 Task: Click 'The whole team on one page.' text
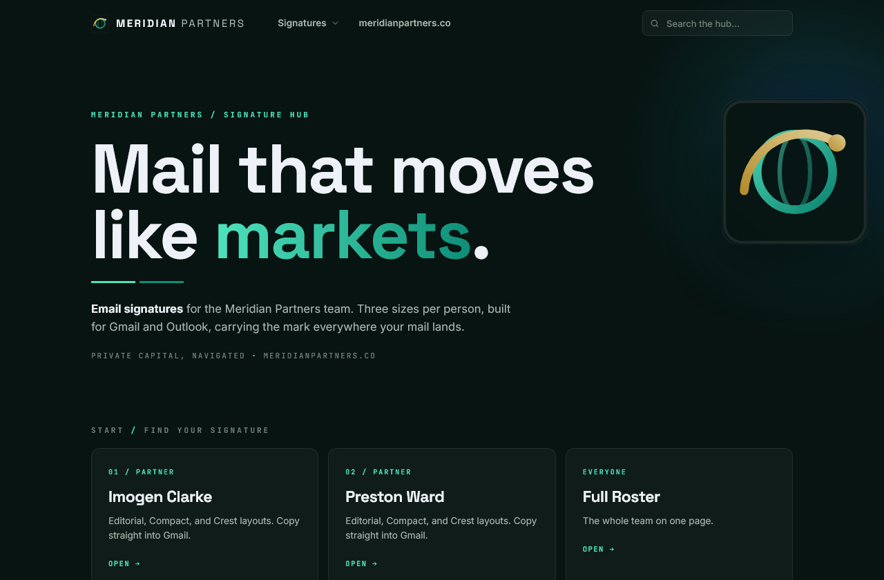[648, 521]
